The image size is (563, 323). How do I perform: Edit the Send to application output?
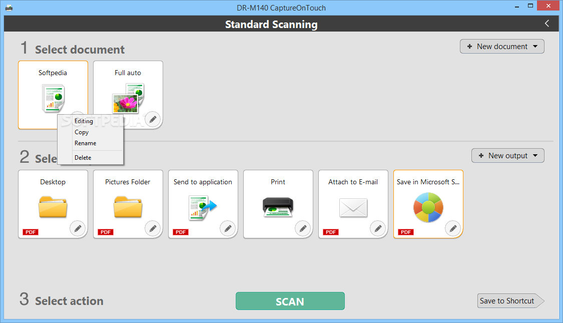pyautogui.click(x=228, y=228)
